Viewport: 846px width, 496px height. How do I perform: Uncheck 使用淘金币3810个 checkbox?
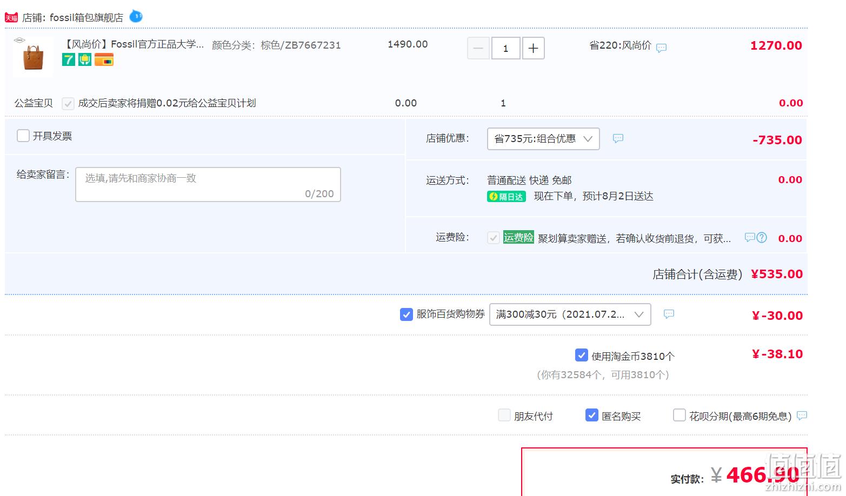click(x=582, y=356)
